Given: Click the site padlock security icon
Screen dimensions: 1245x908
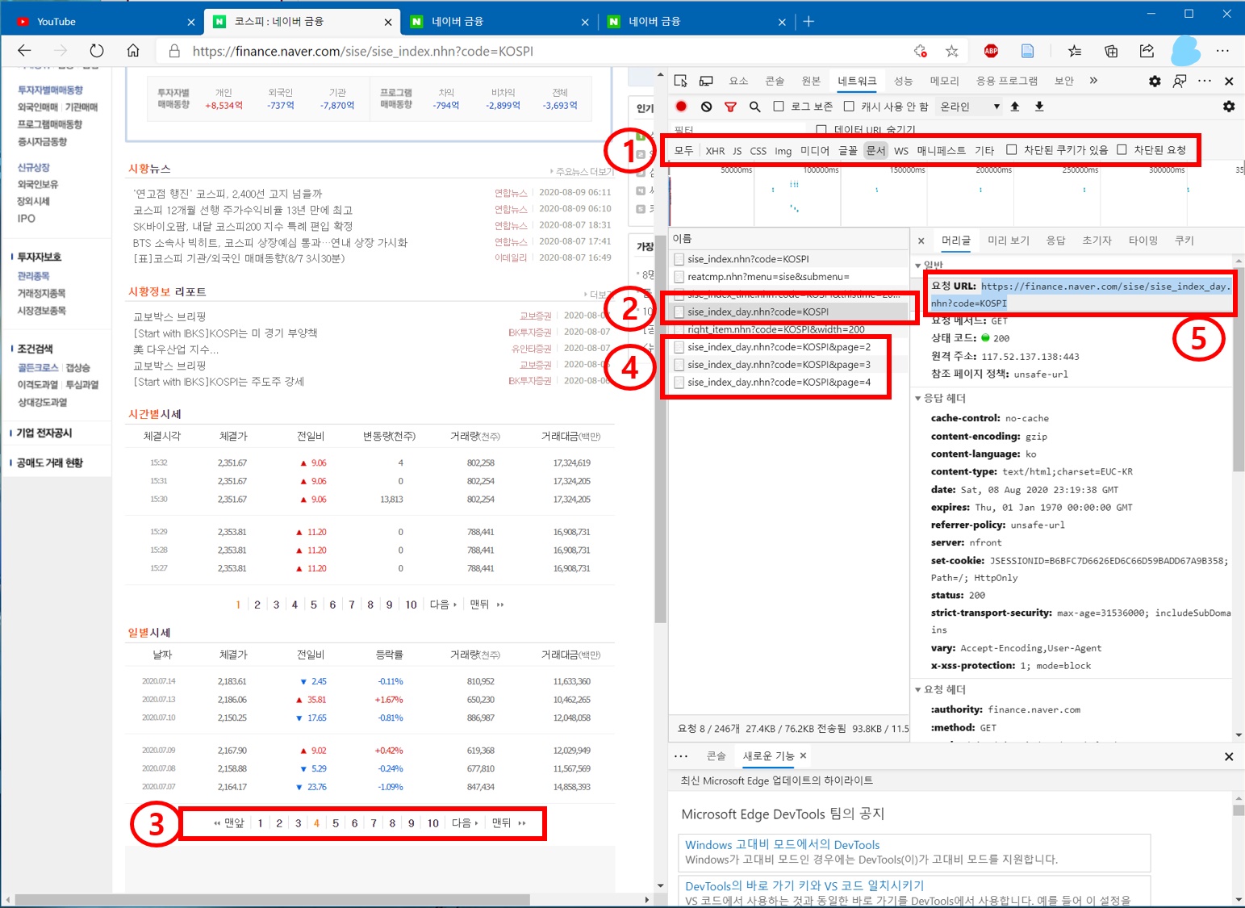Looking at the screenshot, I should (x=173, y=51).
